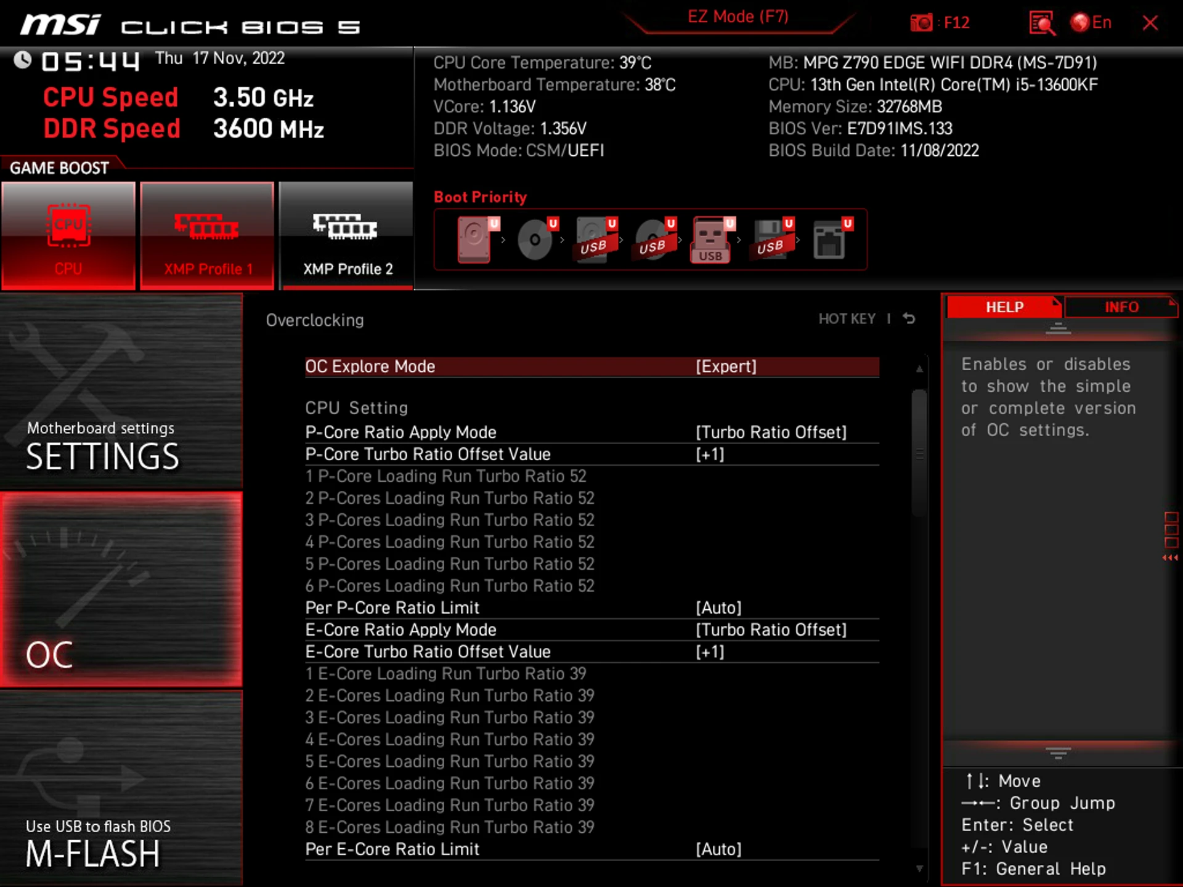The width and height of the screenshot is (1183, 887).
Task: Click the CPU Core Temperature reading
Action: coord(542,63)
